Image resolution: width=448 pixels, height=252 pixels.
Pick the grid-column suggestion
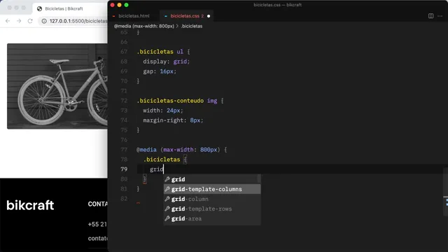pos(212,199)
